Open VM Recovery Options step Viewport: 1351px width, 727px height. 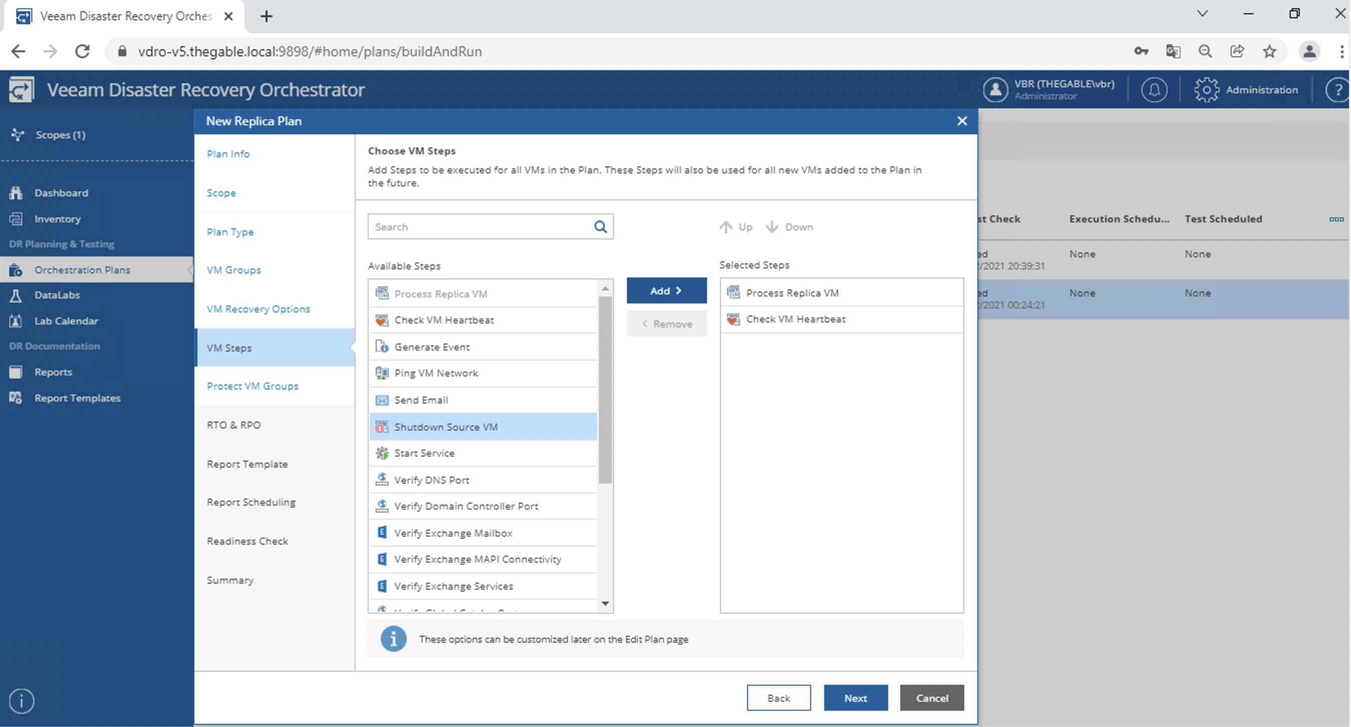click(x=258, y=309)
